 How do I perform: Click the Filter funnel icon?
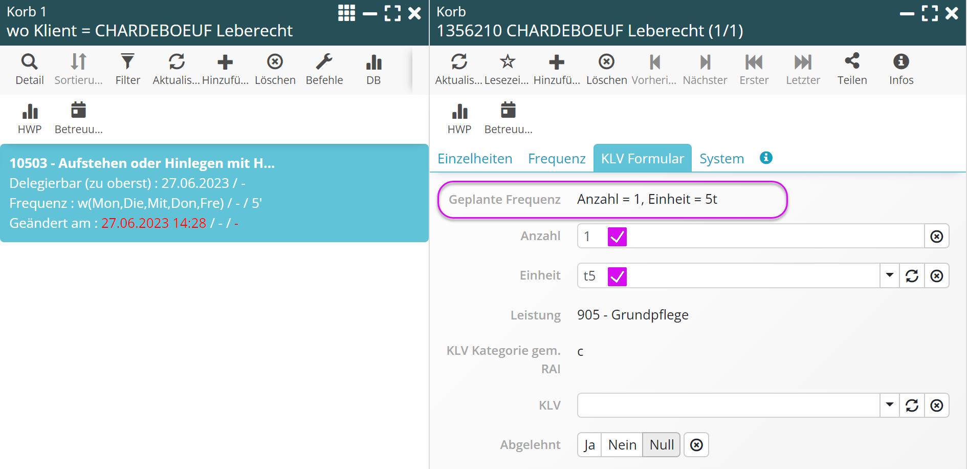127,69
